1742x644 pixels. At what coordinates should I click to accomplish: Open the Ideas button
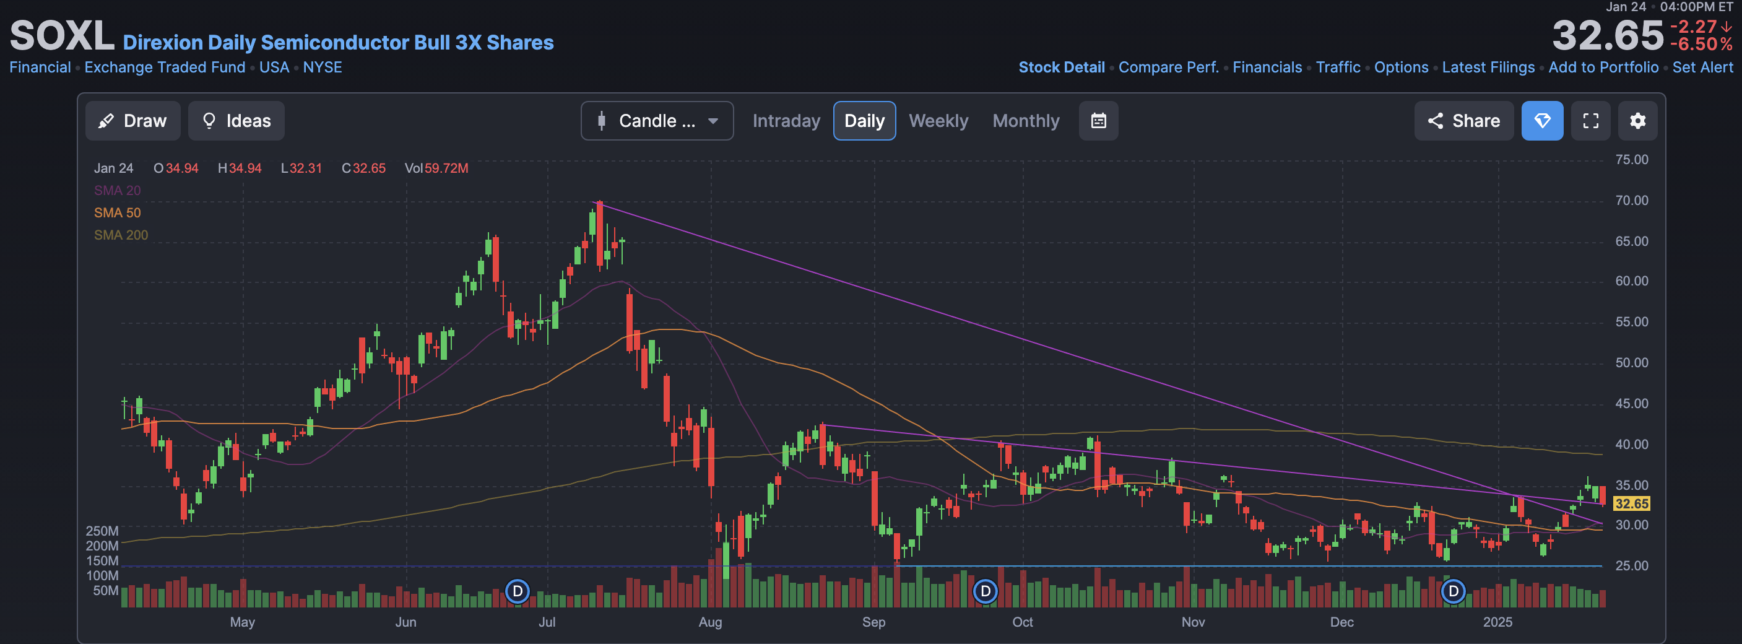click(236, 121)
